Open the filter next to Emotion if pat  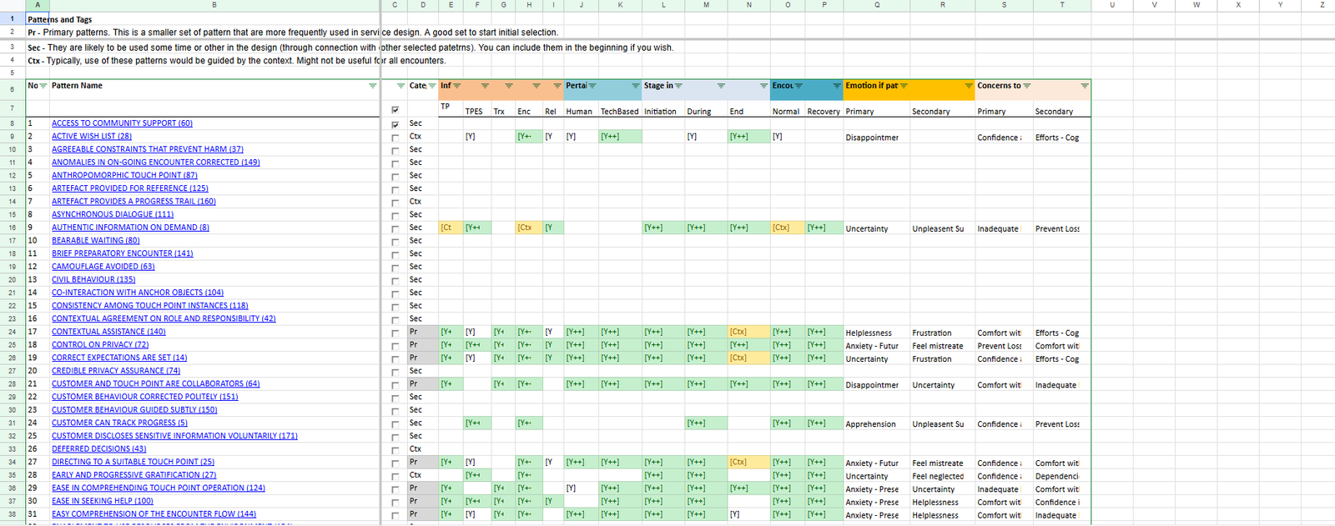tap(904, 86)
